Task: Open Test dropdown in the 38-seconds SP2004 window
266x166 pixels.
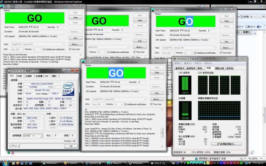Action: click(x=119, y=99)
